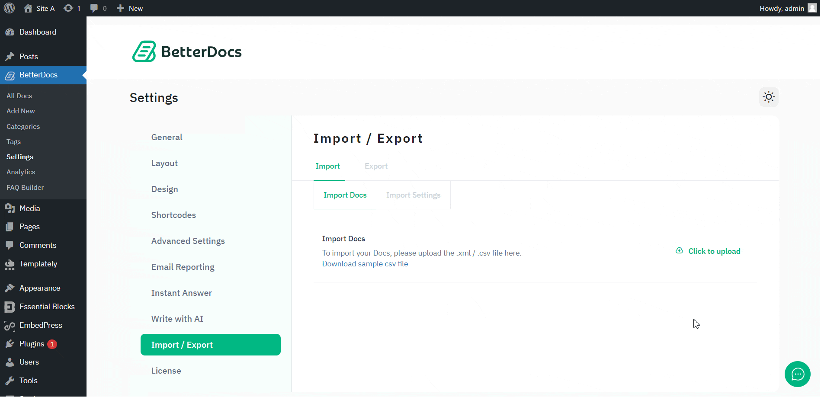Viewport: 821px width, 397px height.
Task: Toggle dark mode with the sun icon
Action: click(x=768, y=97)
